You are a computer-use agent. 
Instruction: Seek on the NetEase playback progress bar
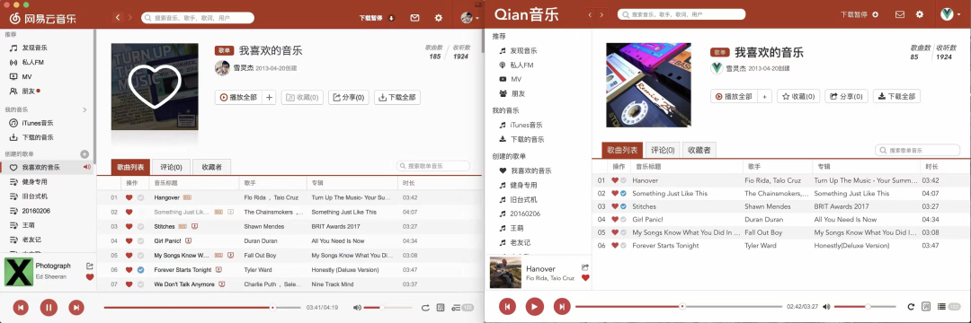tap(202, 308)
